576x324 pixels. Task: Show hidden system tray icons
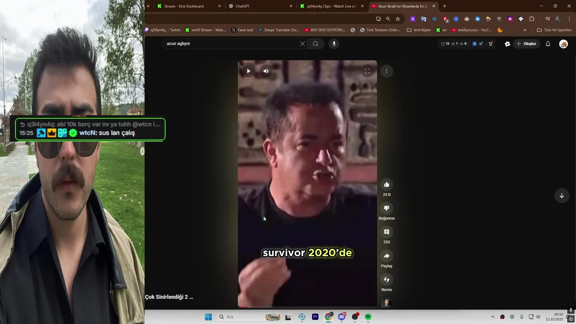(x=493, y=317)
